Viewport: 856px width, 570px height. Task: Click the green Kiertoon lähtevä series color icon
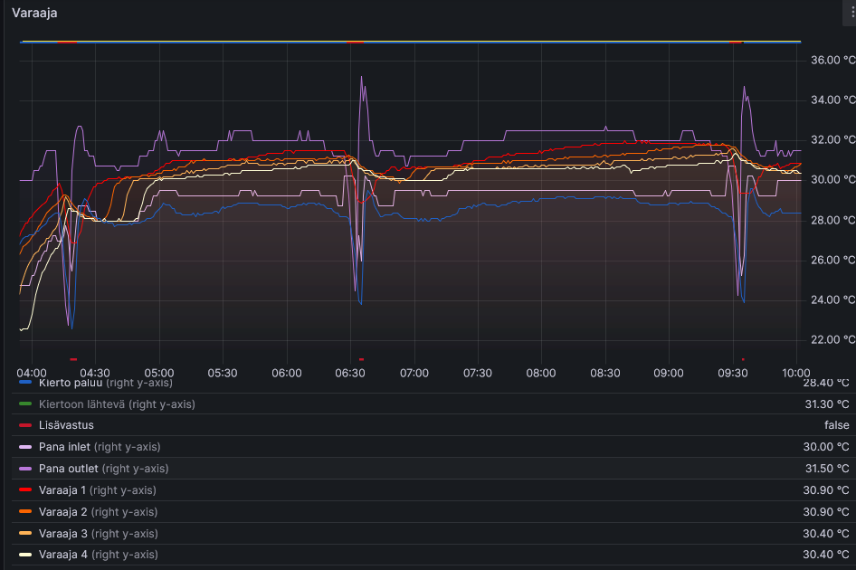pyautogui.click(x=25, y=404)
